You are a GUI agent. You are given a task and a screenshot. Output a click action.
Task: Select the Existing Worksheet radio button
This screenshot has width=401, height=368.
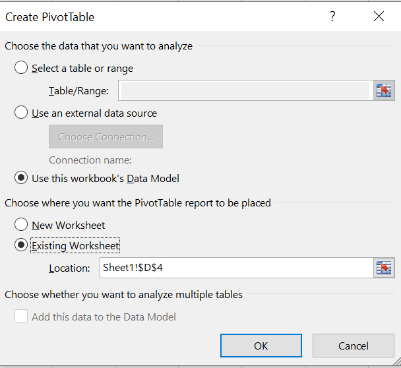(21, 245)
